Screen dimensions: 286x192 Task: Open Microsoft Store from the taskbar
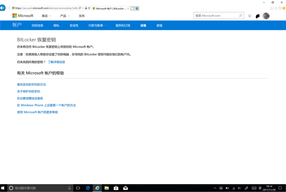[116, 188]
